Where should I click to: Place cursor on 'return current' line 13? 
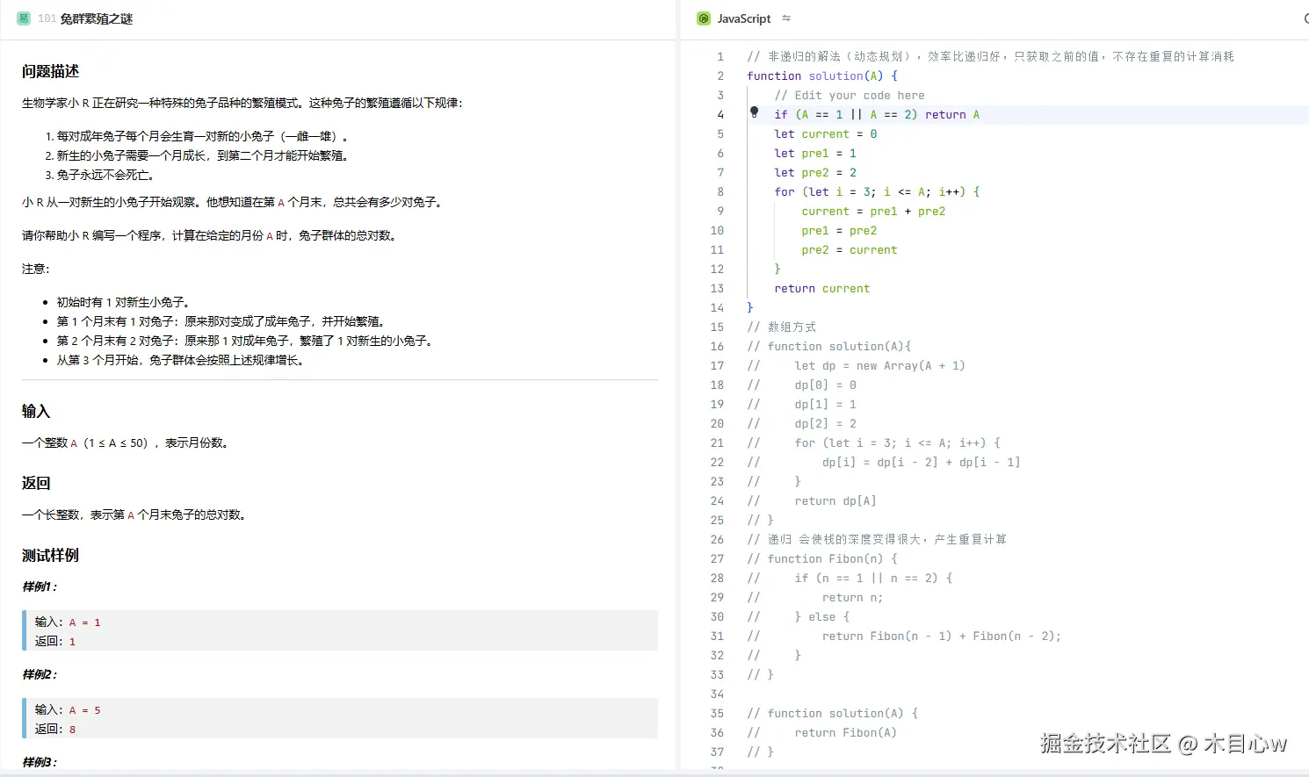tap(821, 289)
